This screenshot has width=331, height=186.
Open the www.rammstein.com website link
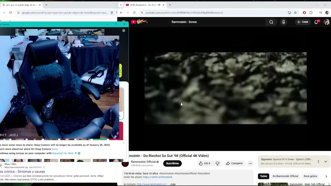pyautogui.click(x=152, y=184)
